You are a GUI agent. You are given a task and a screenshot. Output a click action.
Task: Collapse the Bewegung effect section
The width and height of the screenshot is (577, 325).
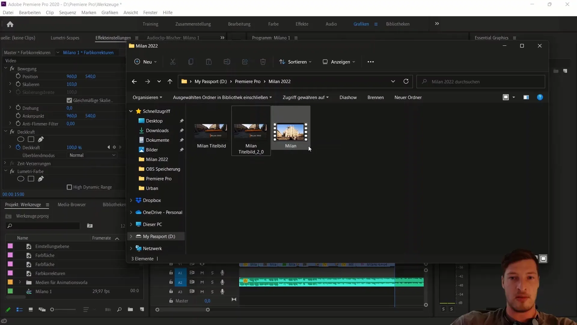6,68
